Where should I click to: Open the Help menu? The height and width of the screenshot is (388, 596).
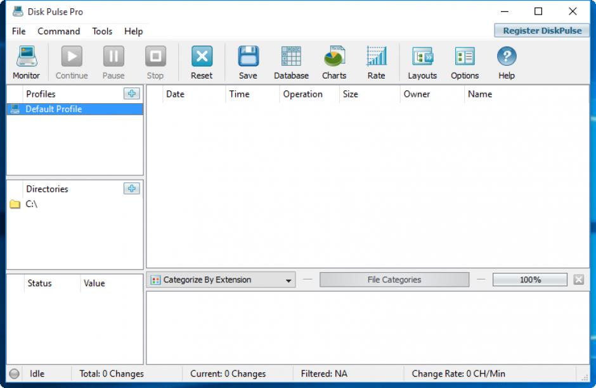[133, 31]
